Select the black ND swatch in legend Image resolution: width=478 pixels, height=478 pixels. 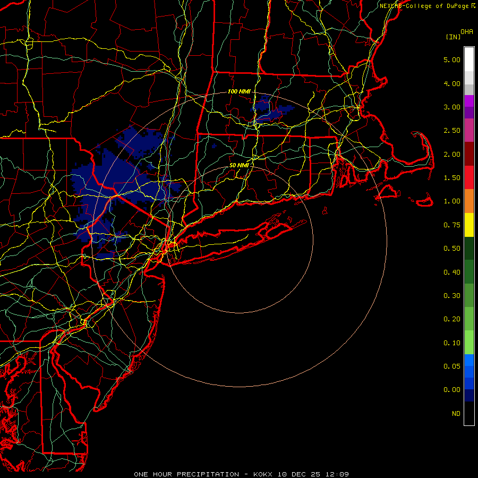click(x=469, y=413)
